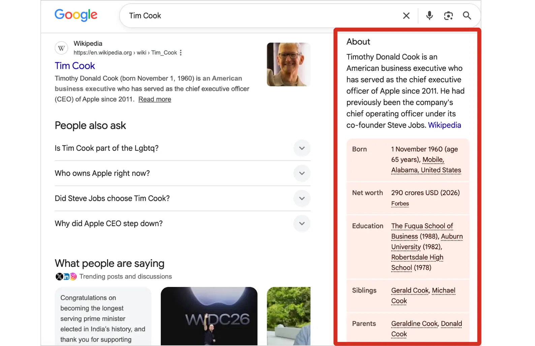Open the 'Congratulations on becoming' post card
535x346 pixels.
[x=103, y=316]
